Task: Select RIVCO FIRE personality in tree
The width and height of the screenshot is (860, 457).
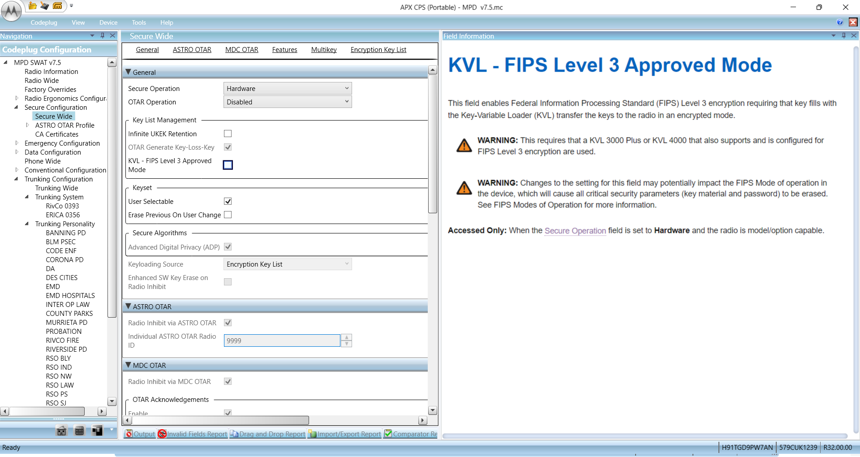Action: (x=62, y=340)
